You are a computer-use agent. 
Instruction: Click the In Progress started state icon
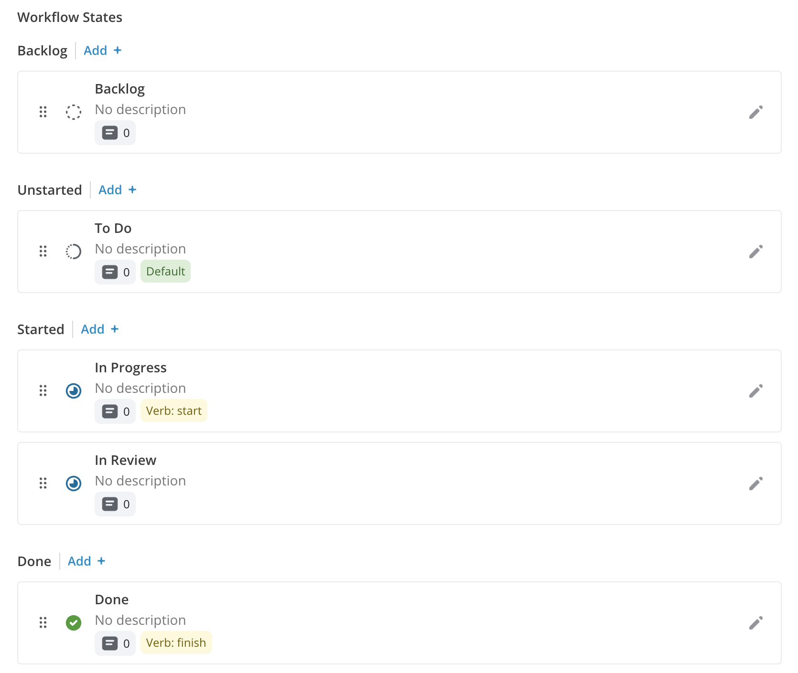(x=73, y=391)
